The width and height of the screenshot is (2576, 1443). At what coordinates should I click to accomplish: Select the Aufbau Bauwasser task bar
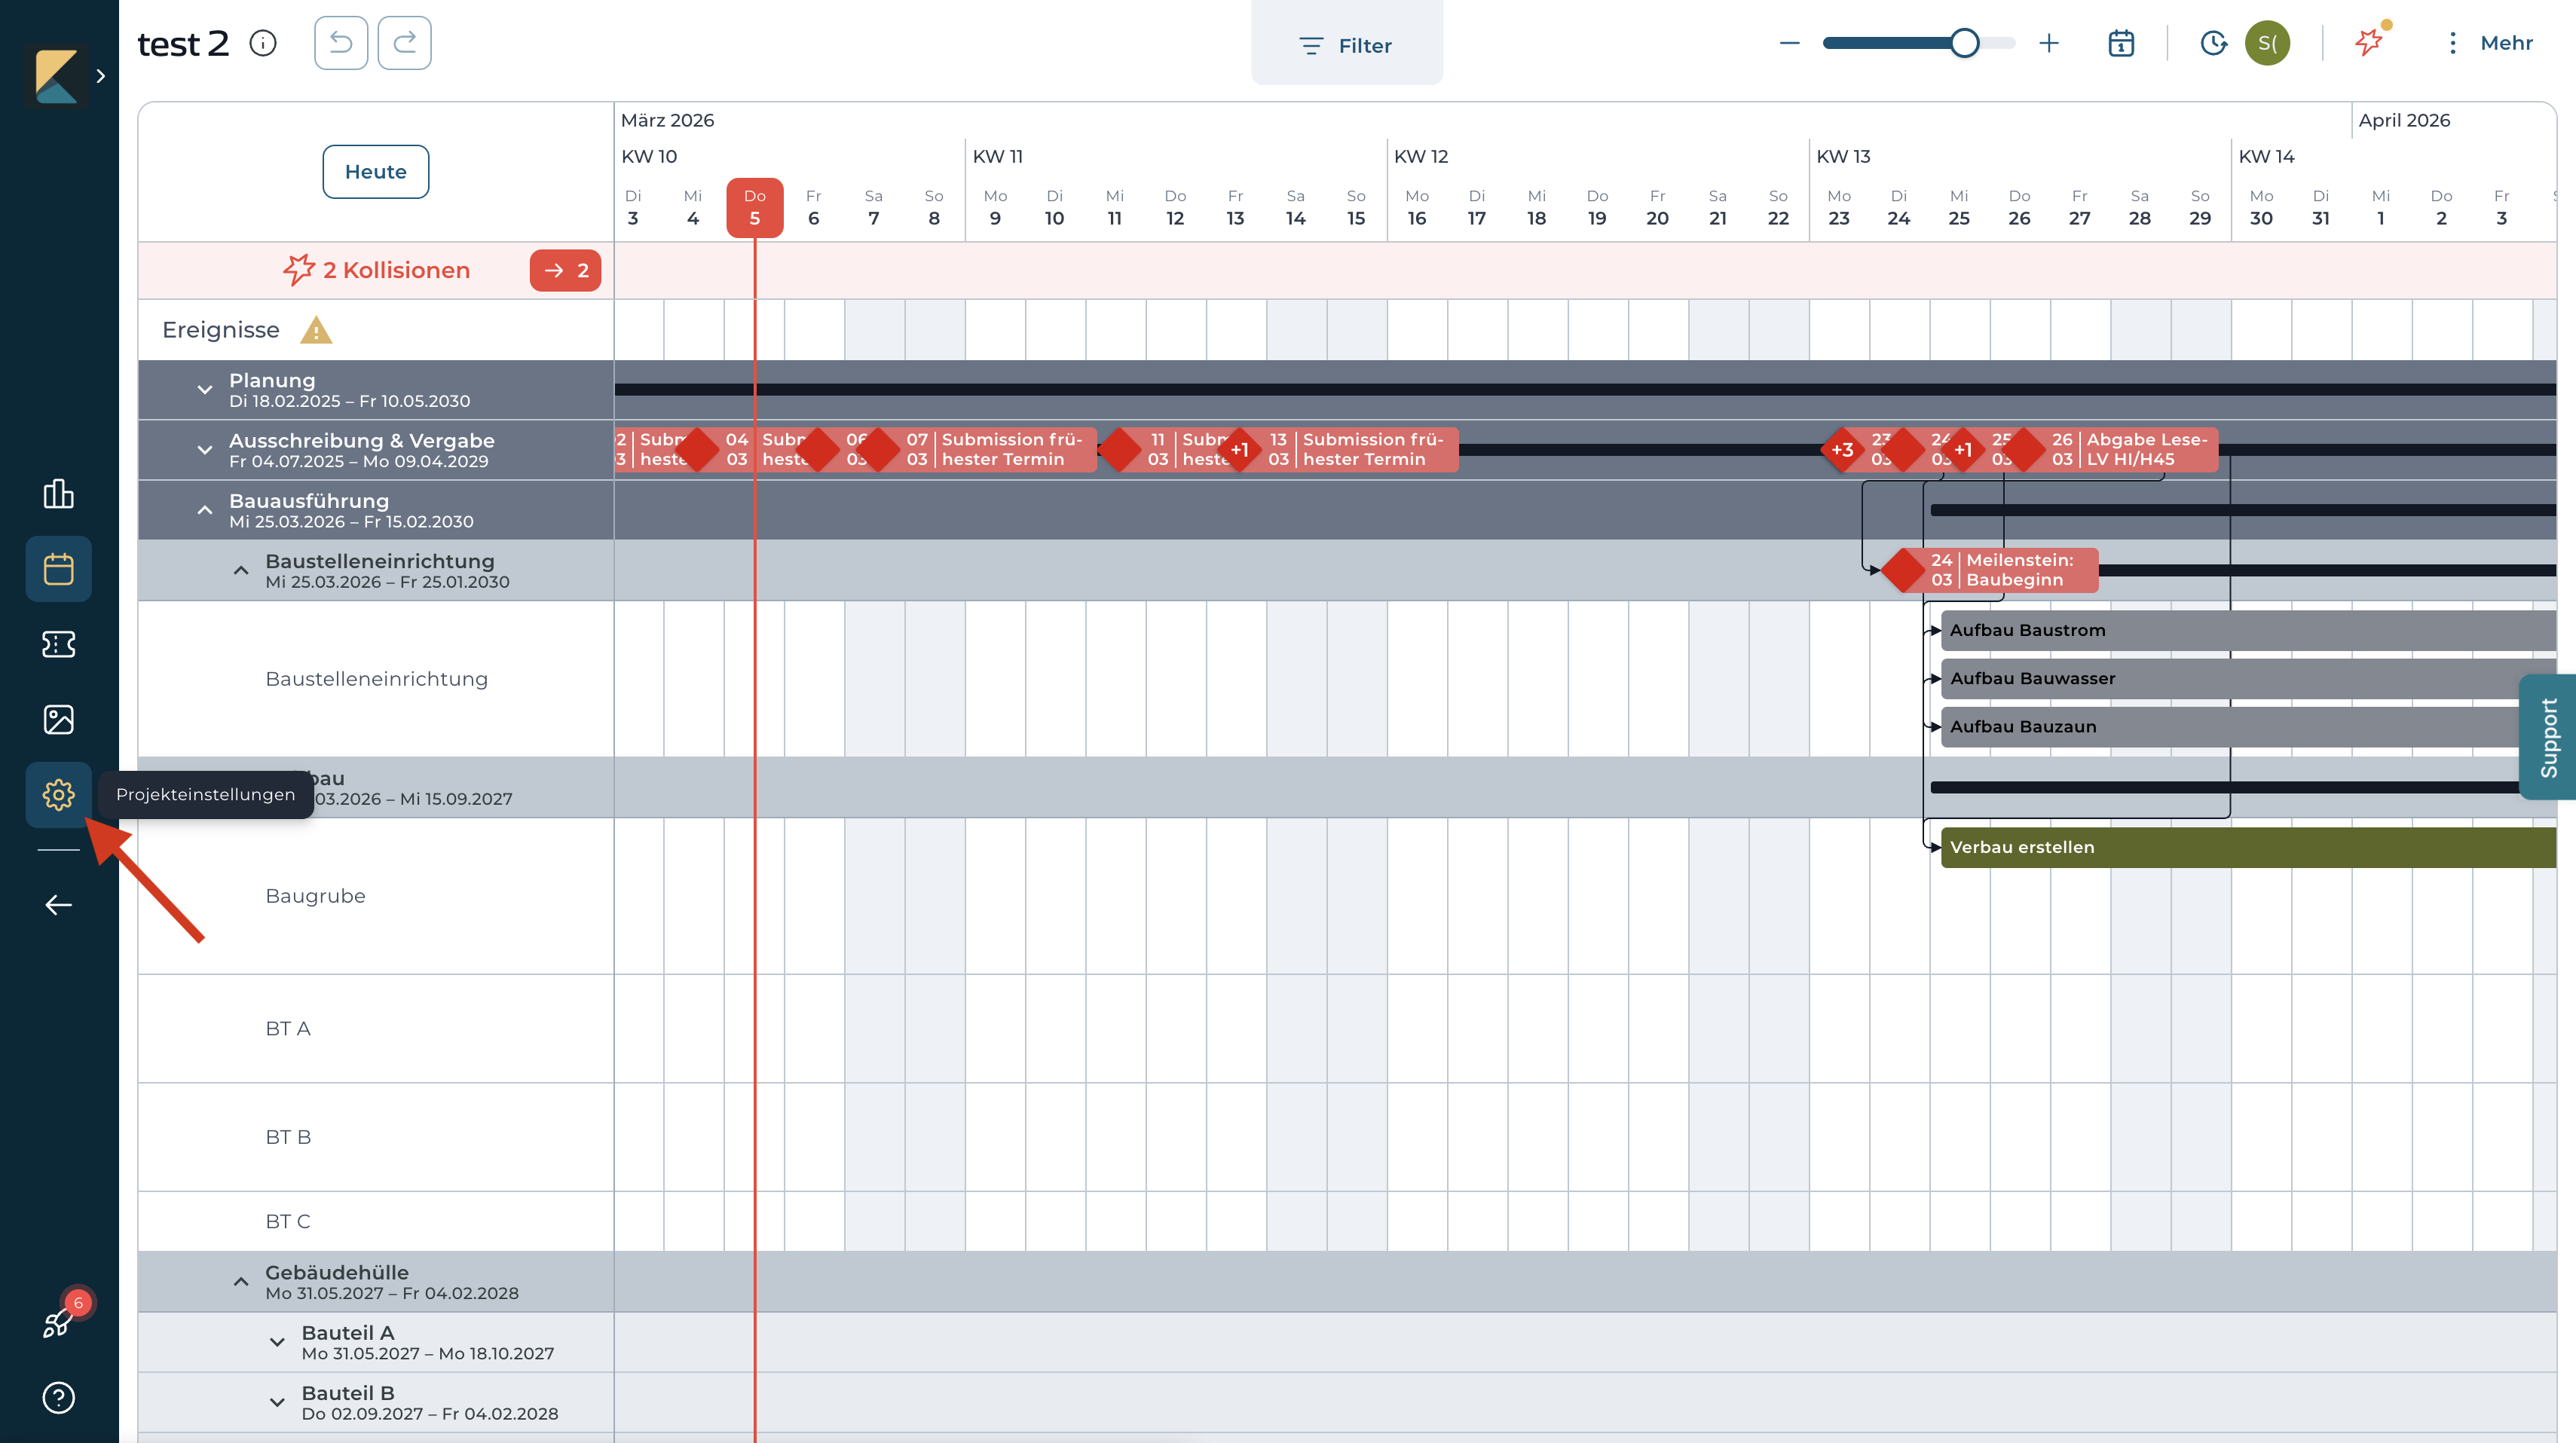click(x=2248, y=678)
